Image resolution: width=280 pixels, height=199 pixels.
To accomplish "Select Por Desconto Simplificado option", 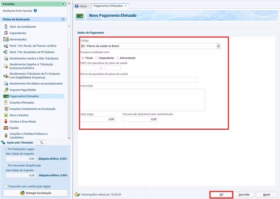I will 5,165.
